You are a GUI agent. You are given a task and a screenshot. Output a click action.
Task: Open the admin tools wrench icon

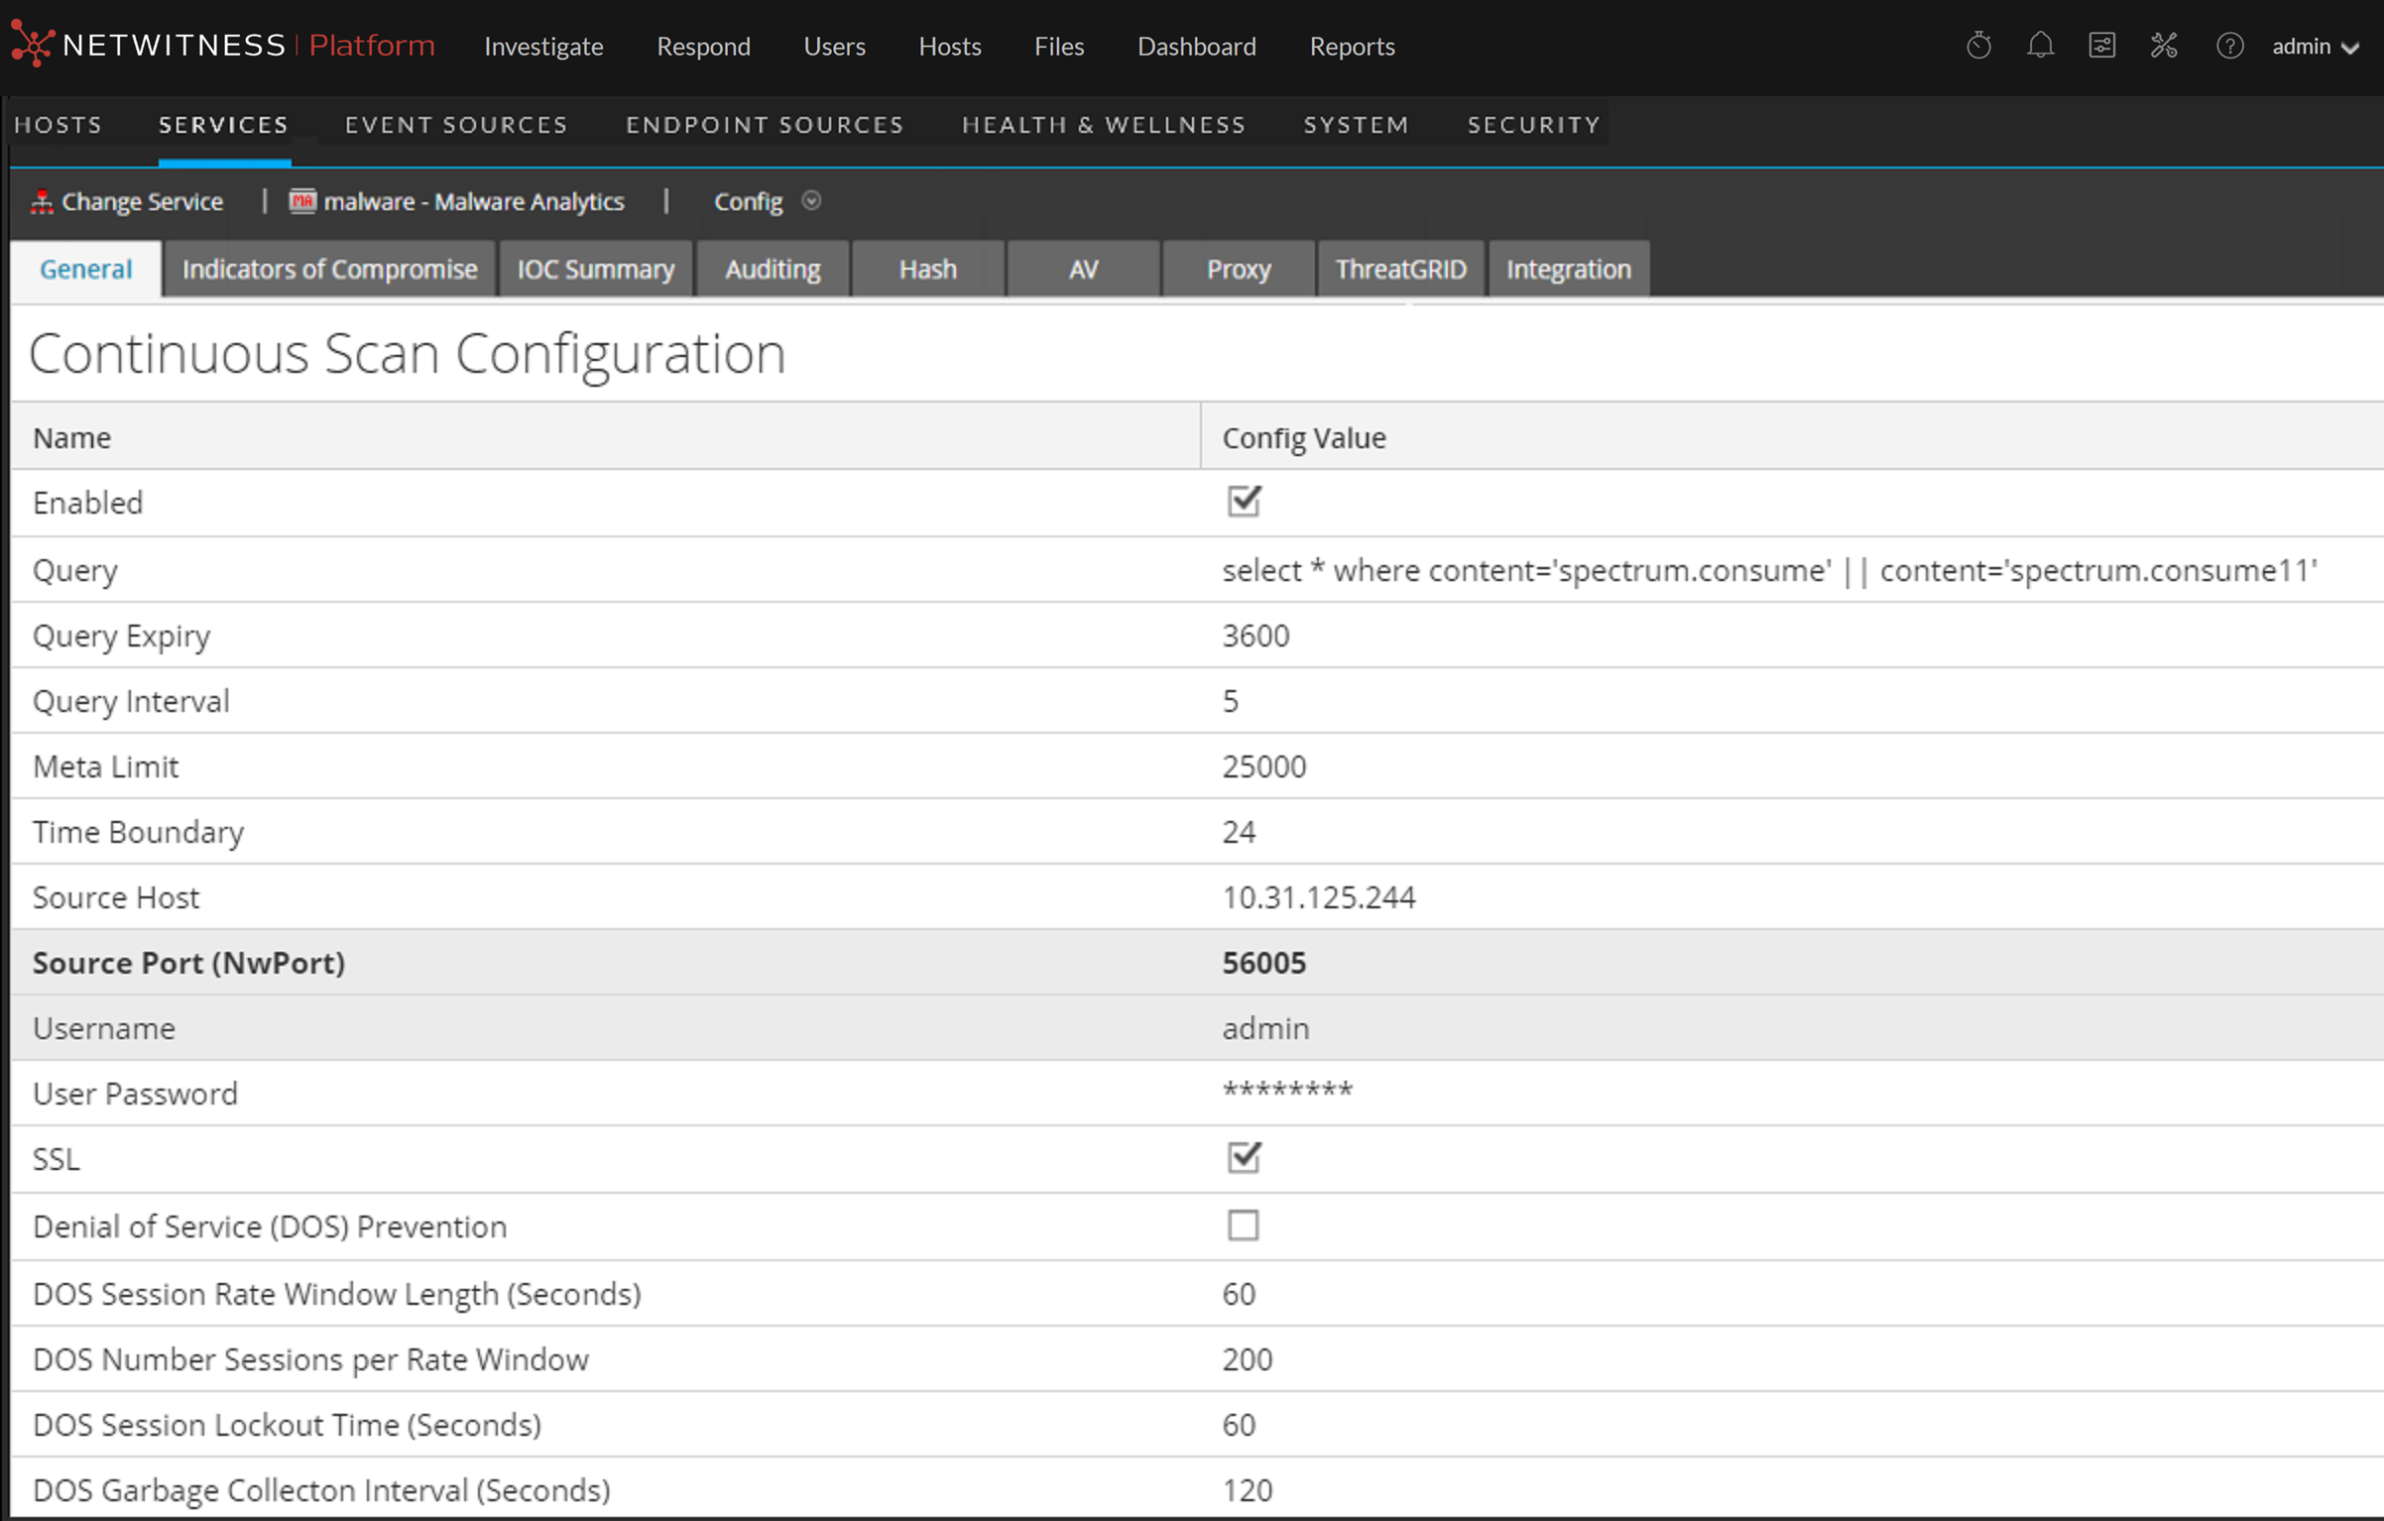pyautogui.click(x=2164, y=46)
